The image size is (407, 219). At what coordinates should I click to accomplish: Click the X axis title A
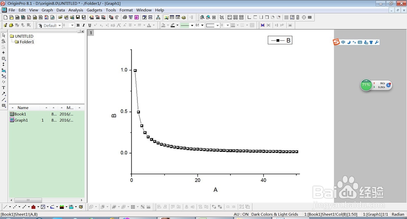pyautogui.click(x=215, y=190)
